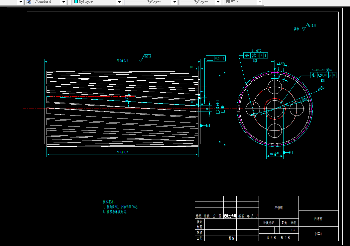Screen dimensions: 350x246
Task: Select the 25 dimension atop the end view
Action: tap(282, 63)
